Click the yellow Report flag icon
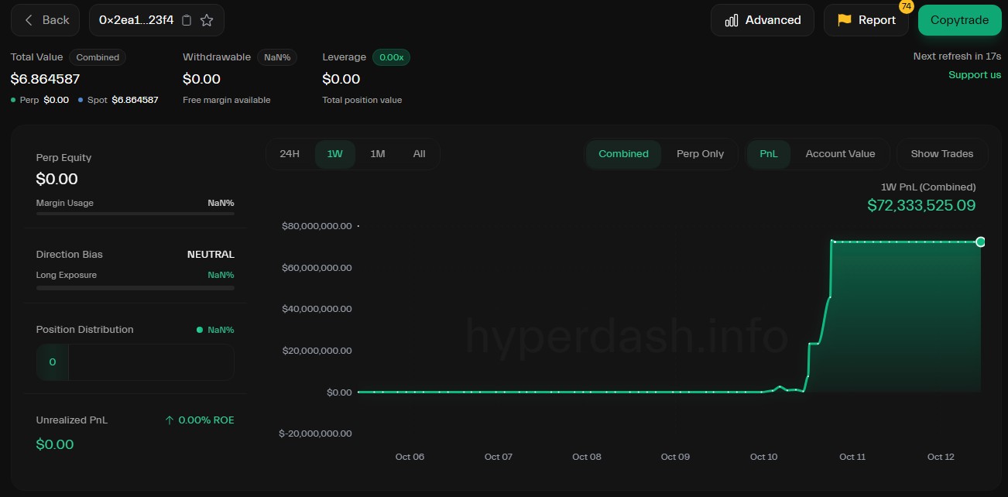The image size is (1008, 497). click(844, 20)
